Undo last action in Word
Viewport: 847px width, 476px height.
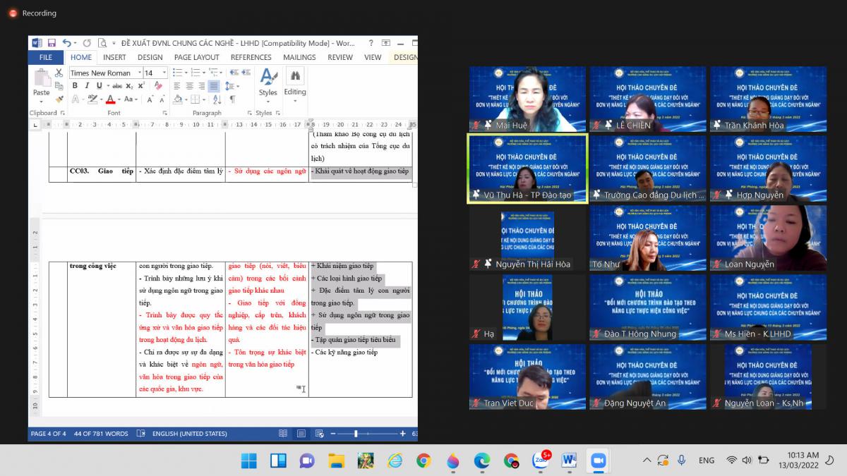67,43
